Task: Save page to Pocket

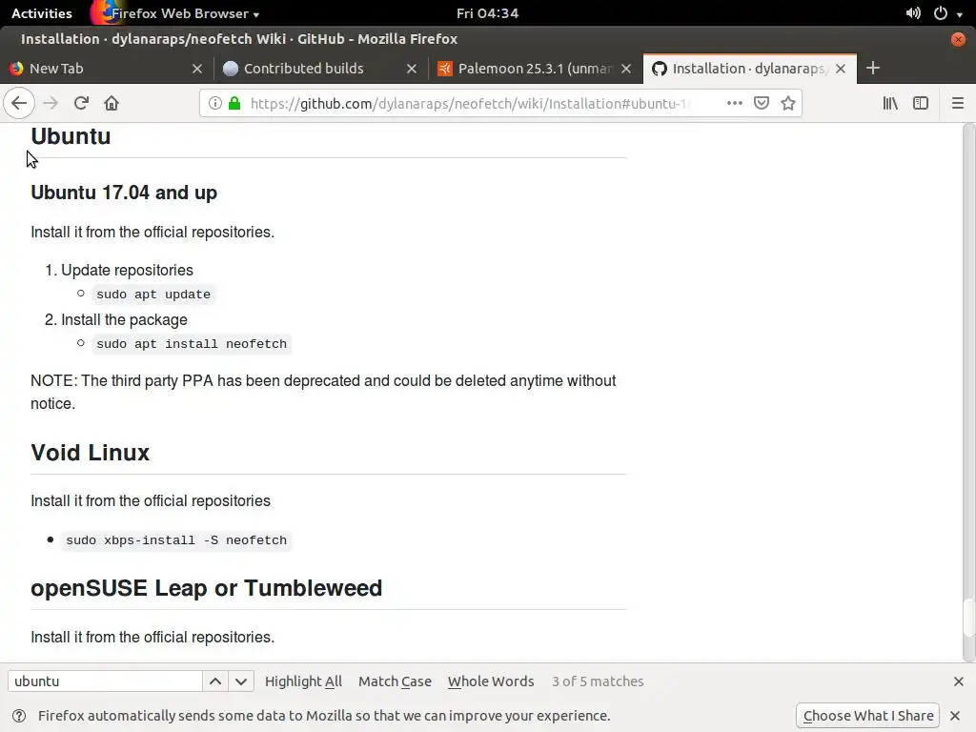Action: (762, 103)
